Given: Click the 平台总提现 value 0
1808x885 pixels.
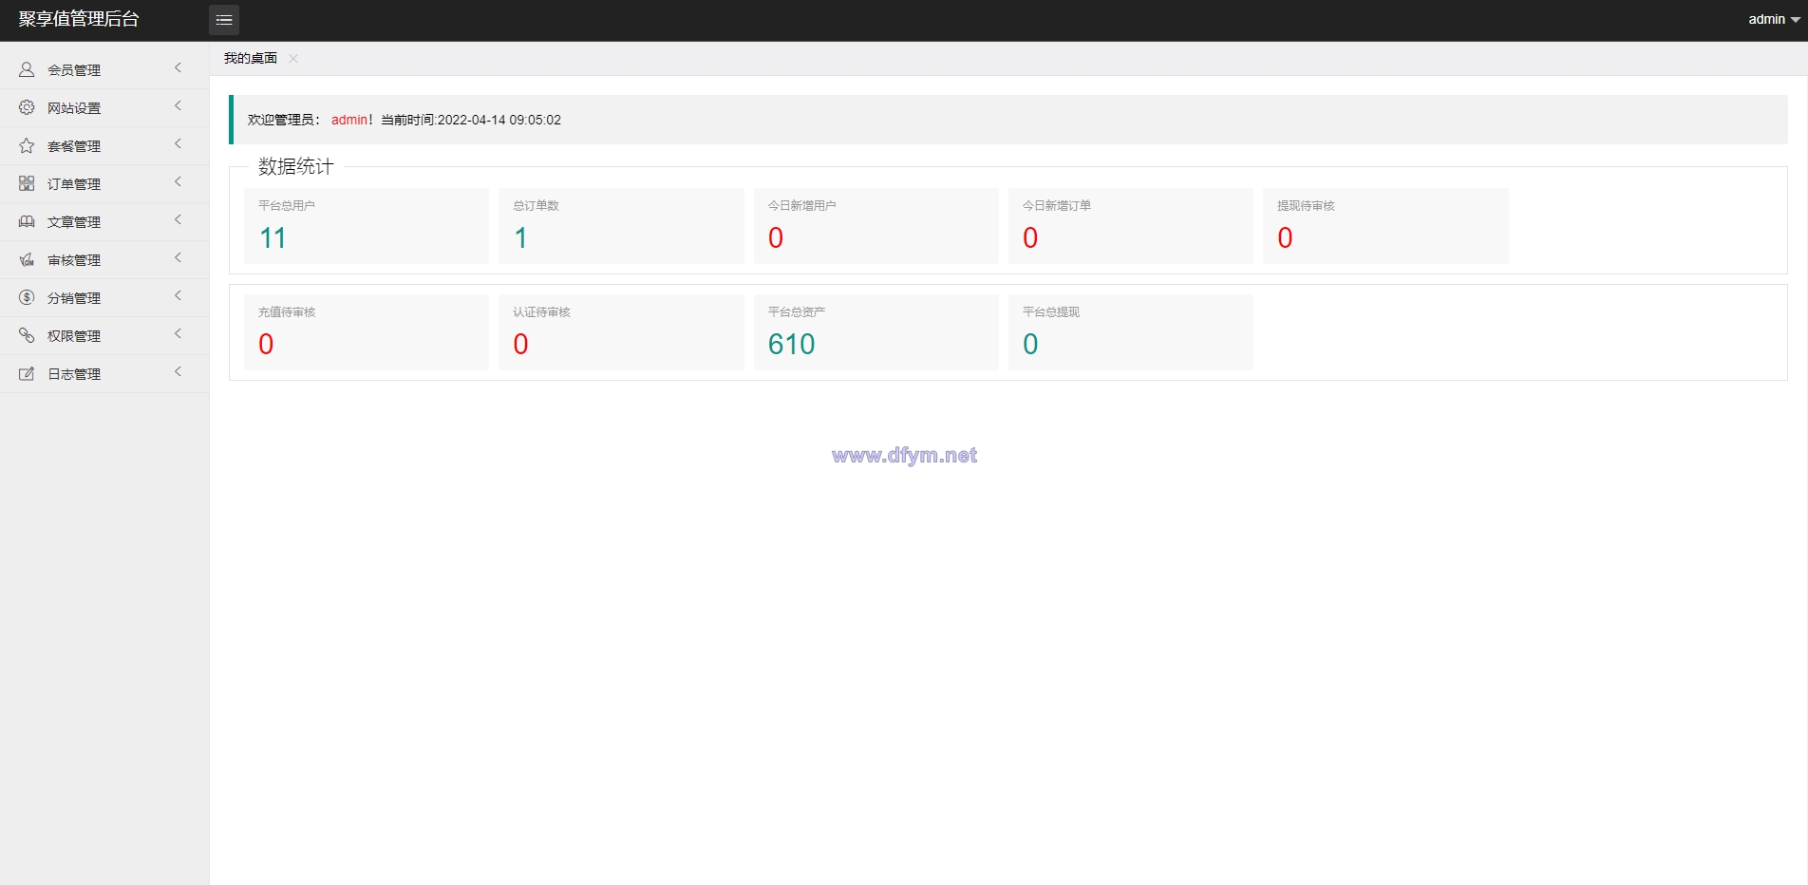Looking at the screenshot, I should [x=1030, y=344].
